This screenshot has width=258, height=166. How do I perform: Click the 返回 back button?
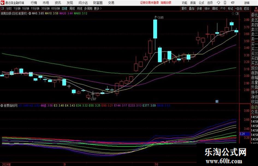(x=246, y=8)
